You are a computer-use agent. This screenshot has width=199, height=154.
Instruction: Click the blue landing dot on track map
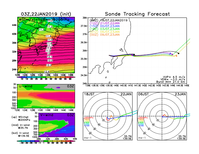pyautogui.click(x=170, y=53)
